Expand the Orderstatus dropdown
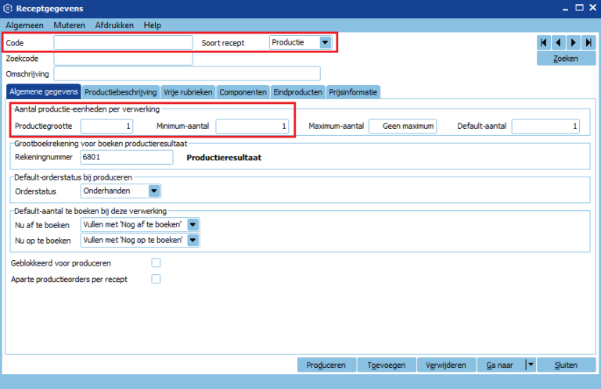 coord(153,190)
